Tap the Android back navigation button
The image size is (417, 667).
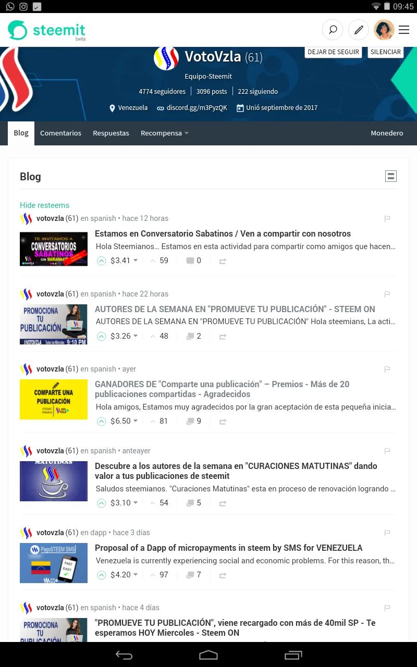[x=124, y=655]
